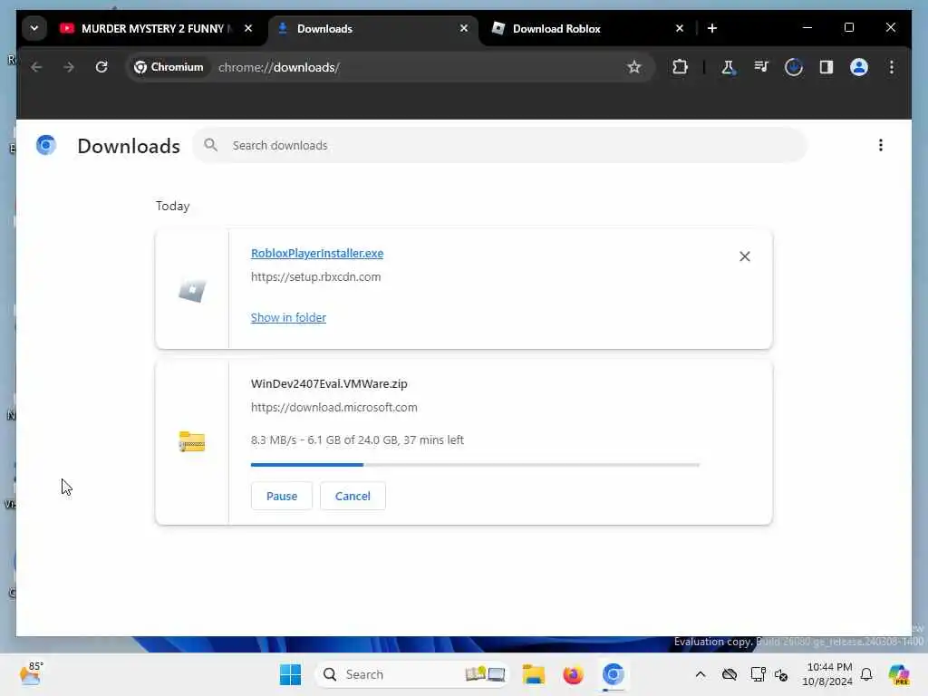This screenshot has height=696, width=928.
Task: Switch to MURDER MYSTERY 2 FUNNY tab
Action: click(x=146, y=28)
